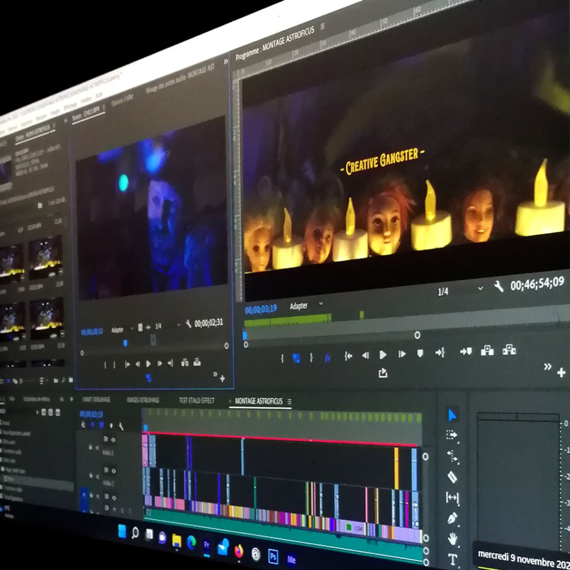The image size is (570, 570).
Task: Toggle track output visibility for Video 3
Action: click(113, 439)
